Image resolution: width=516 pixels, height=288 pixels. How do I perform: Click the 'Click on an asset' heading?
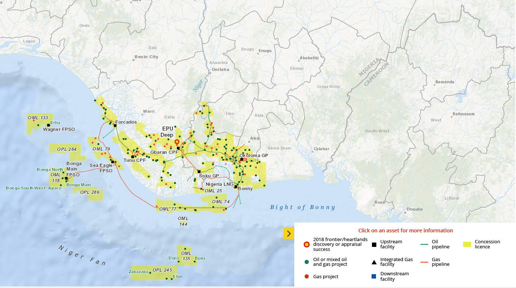(x=406, y=231)
